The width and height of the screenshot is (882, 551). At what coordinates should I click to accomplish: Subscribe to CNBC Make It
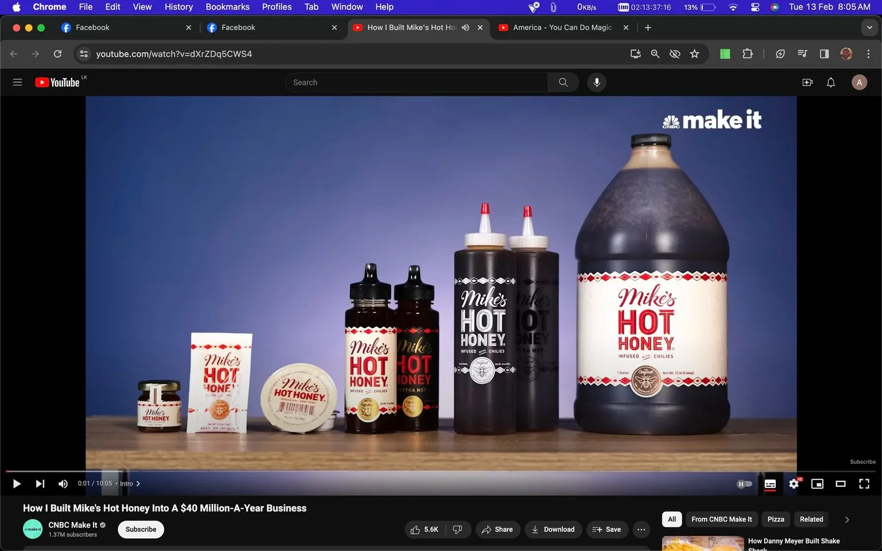pos(141,529)
